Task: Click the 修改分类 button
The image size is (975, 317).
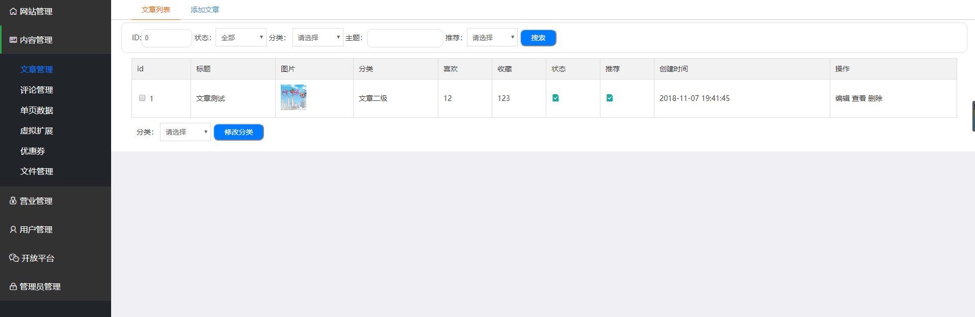Action: (239, 132)
